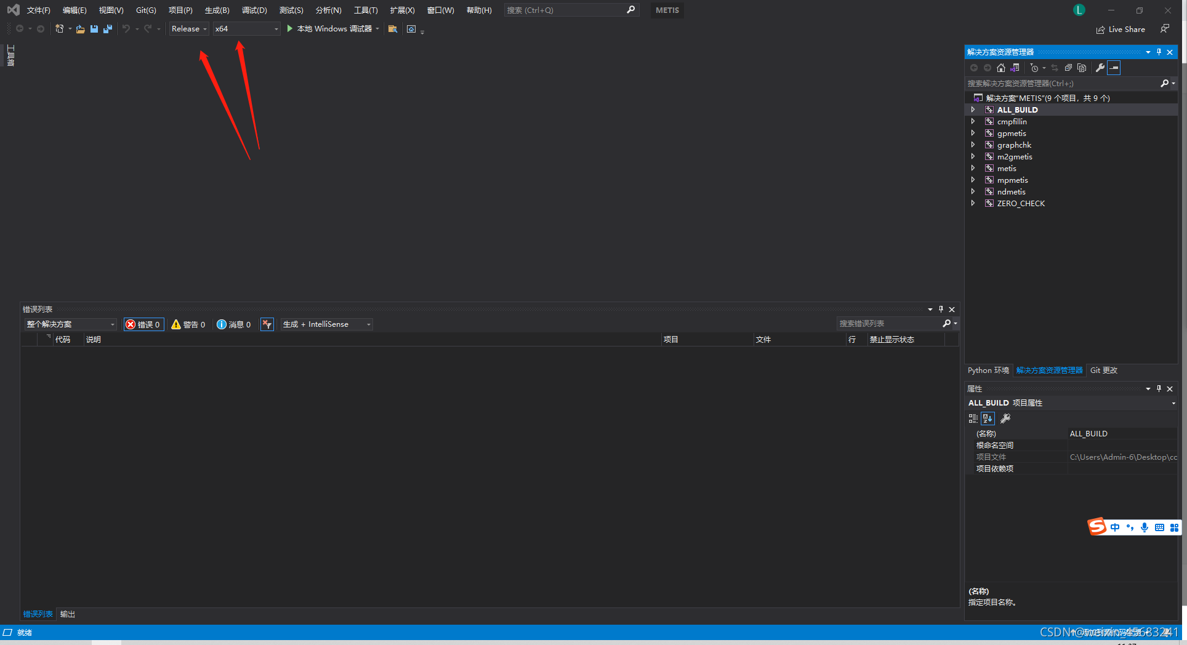
Task: Open the Undo icon dropdown arrow
Action: (137, 29)
